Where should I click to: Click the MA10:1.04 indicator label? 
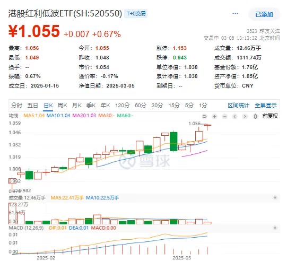point(58,116)
